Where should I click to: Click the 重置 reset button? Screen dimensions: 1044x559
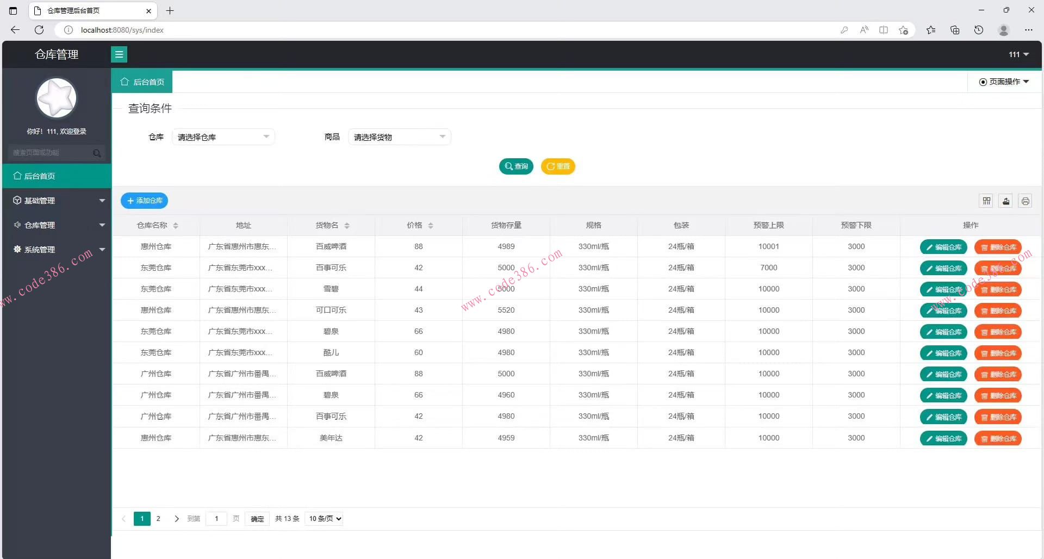[x=558, y=166]
